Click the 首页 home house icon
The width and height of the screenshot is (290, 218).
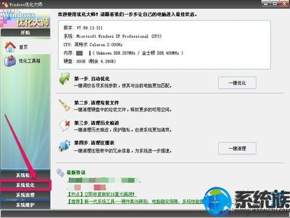10,47
